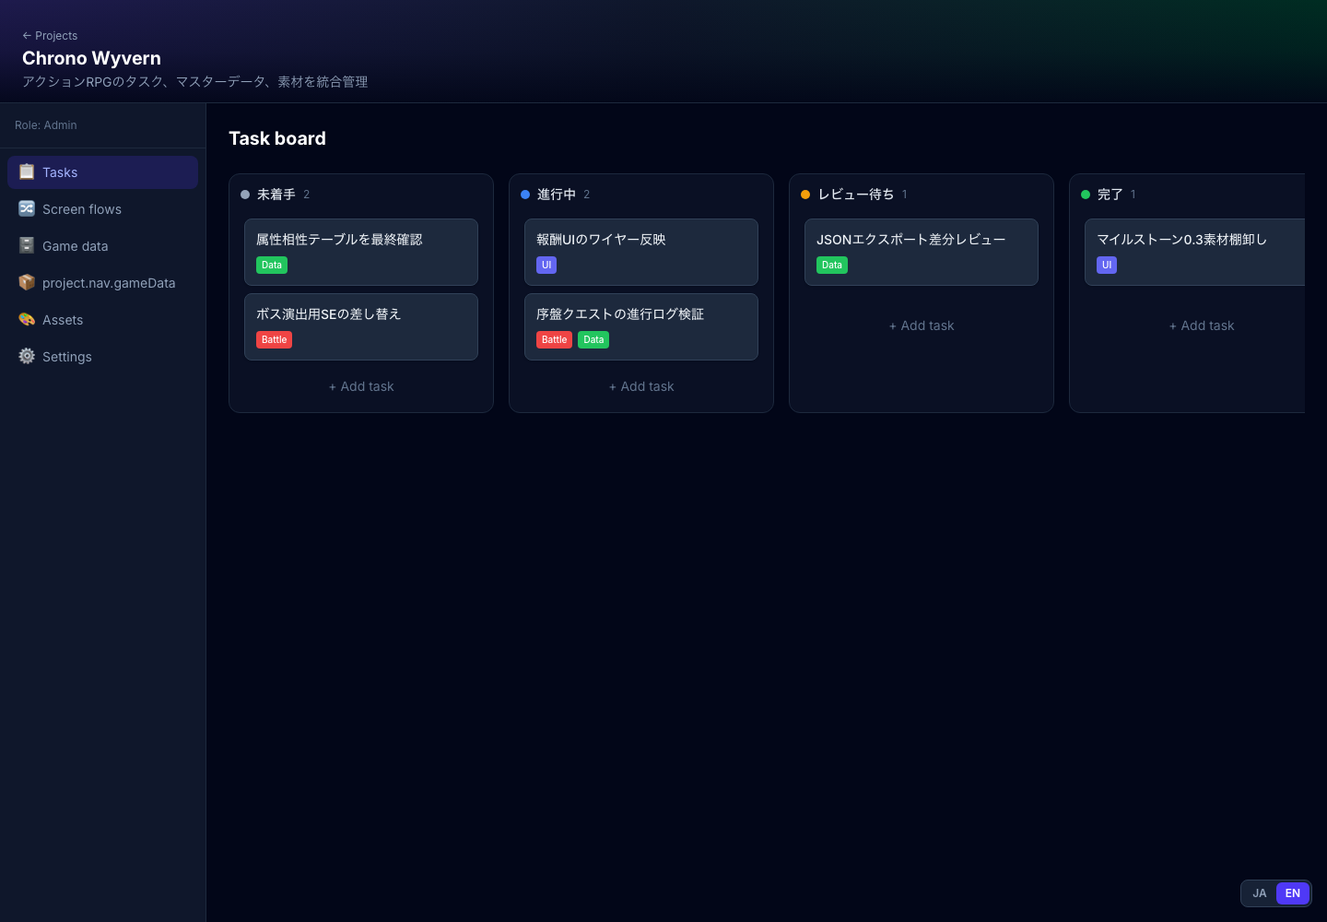Click green status dot beside 完了

(1086, 195)
